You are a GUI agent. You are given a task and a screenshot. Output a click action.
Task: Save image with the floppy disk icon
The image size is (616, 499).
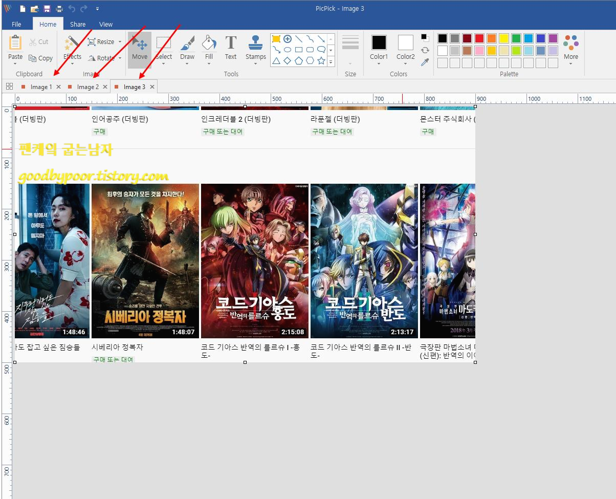click(x=47, y=9)
